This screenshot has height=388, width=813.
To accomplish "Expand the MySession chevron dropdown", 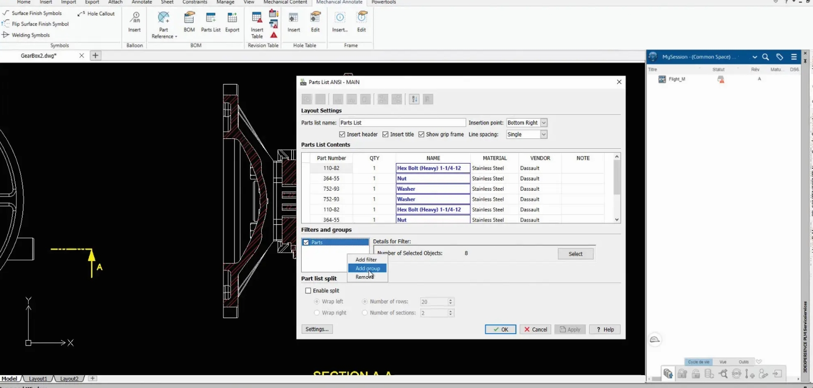I will [x=755, y=57].
